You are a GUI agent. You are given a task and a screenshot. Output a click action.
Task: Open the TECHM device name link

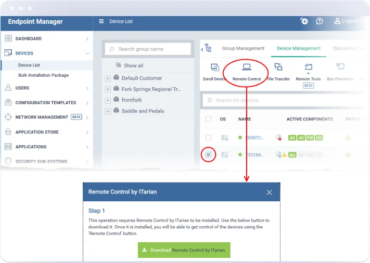(x=255, y=155)
